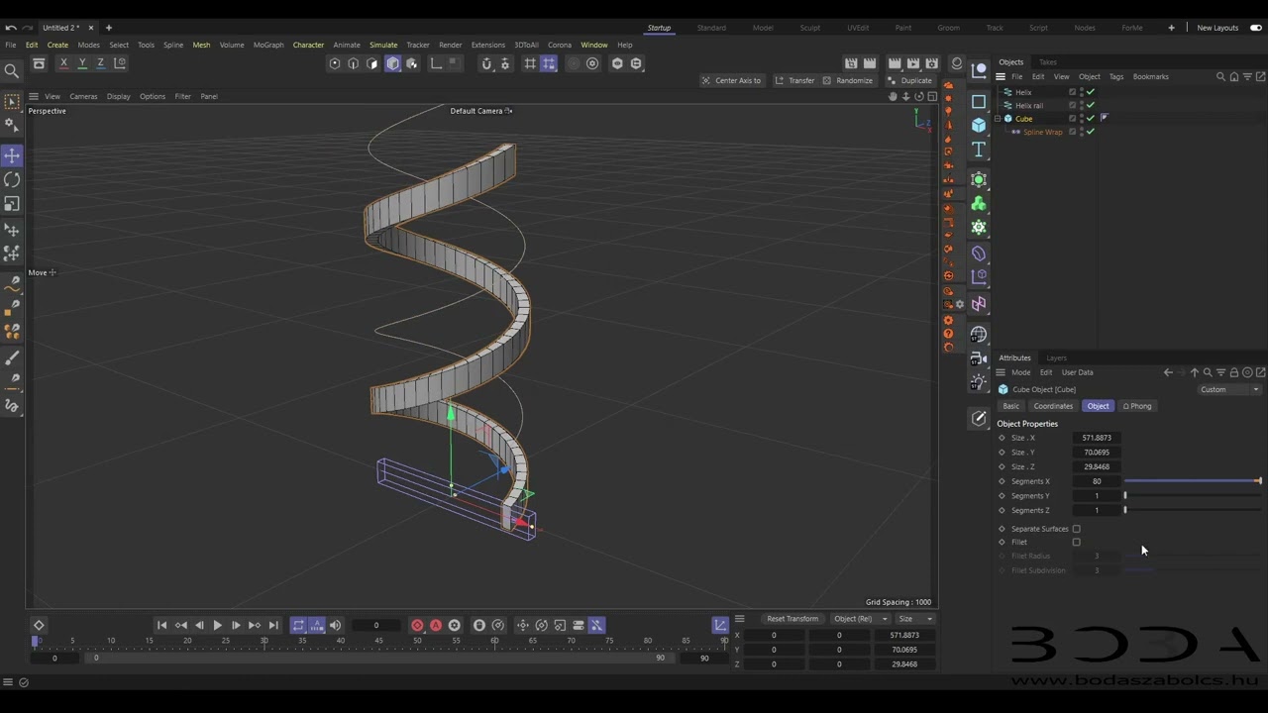The height and width of the screenshot is (713, 1268).
Task: Toggle Spline Wrap enable checkmark
Action: (x=1091, y=132)
